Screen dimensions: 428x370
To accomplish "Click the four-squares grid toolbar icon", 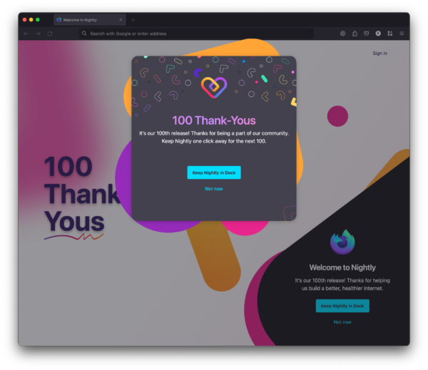I will [389, 34].
